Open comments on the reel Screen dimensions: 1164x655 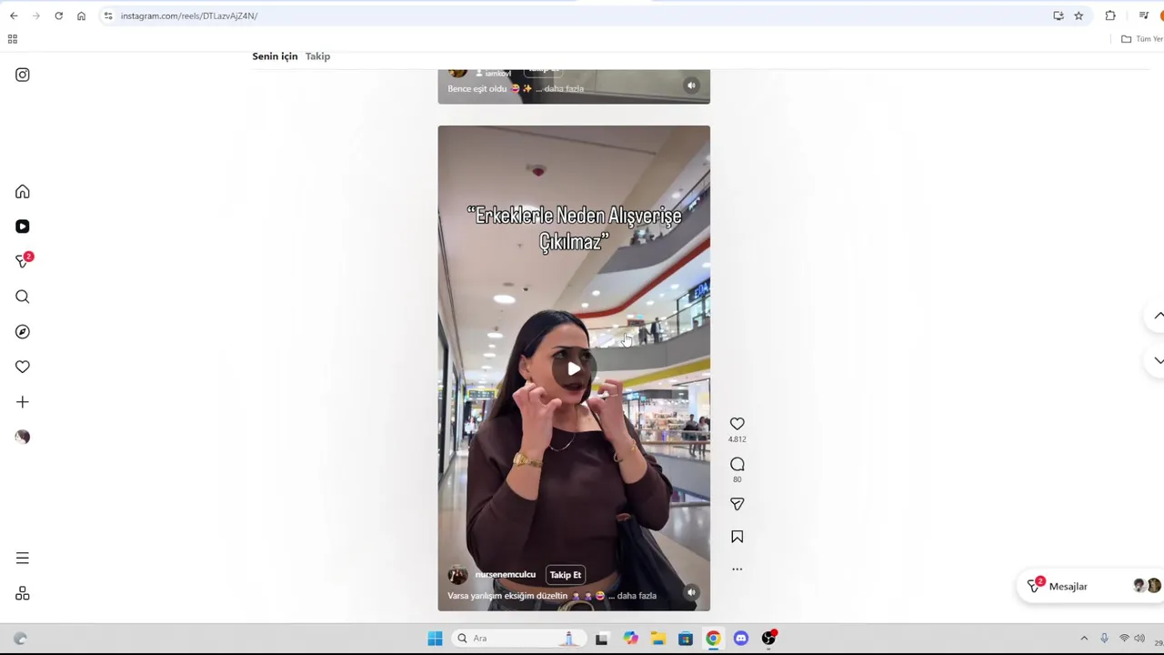coord(738,465)
